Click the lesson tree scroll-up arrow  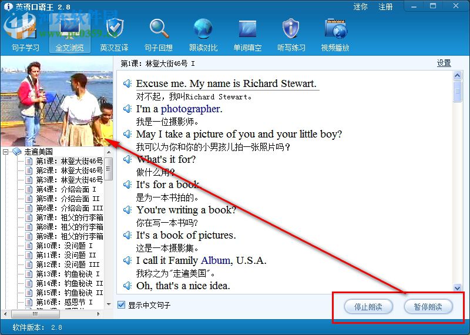click(109, 153)
